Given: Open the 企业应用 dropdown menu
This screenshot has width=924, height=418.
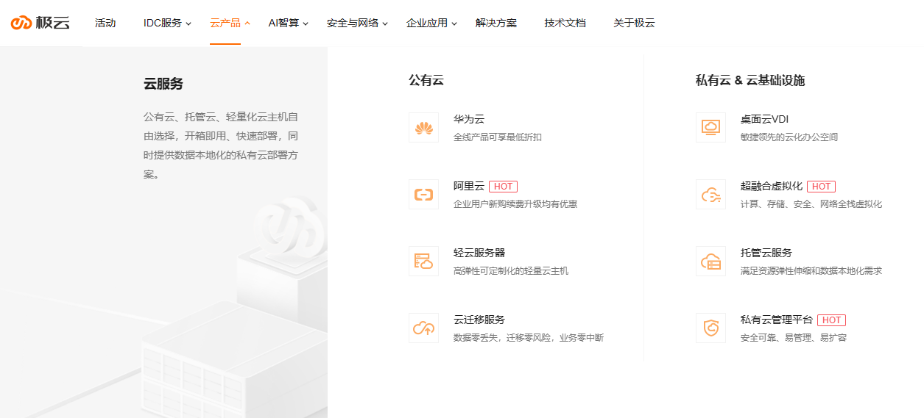Looking at the screenshot, I should click(431, 23).
